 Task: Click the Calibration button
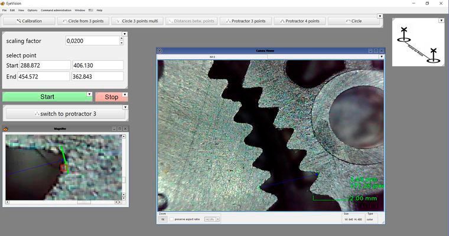click(29, 21)
